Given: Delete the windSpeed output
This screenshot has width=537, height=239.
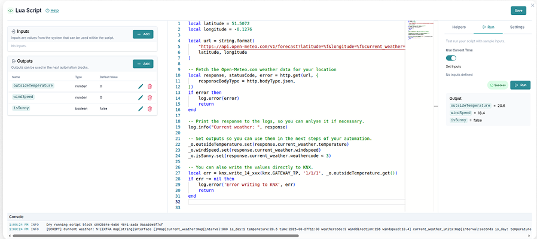Looking at the screenshot, I should click(x=149, y=97).
